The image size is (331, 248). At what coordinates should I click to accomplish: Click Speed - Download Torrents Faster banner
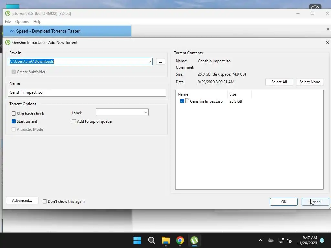click(67, 31)
